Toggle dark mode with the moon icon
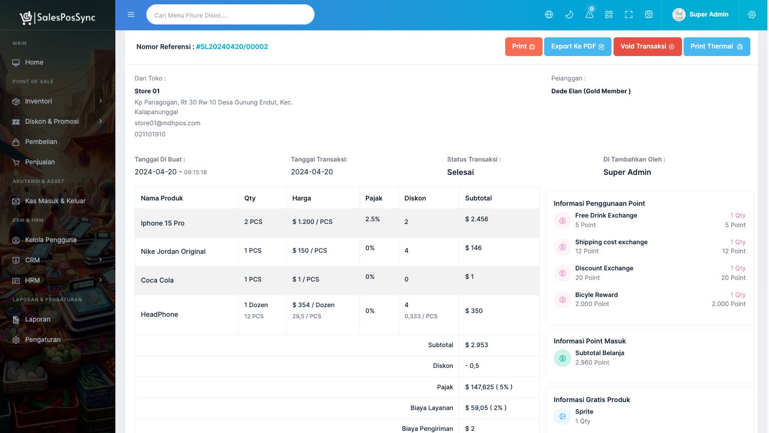Viewport: 769px width, 433px height. (x=569, y=14)
